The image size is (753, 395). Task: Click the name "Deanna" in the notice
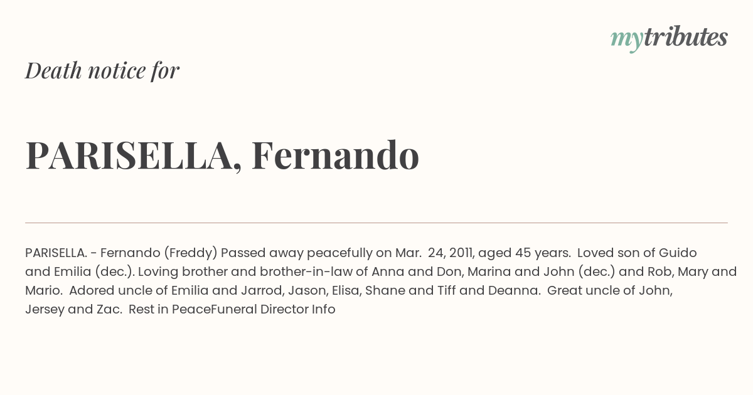click(518, 290)
